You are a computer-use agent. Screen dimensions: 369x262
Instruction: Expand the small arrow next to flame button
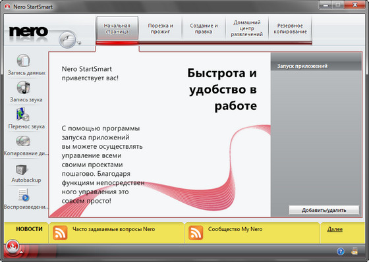tap(21, 252)
